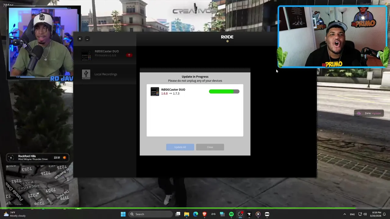This screenshot has height=219, width=390.
Task: Click the green firmware progress bar
Action: [224, 92]
